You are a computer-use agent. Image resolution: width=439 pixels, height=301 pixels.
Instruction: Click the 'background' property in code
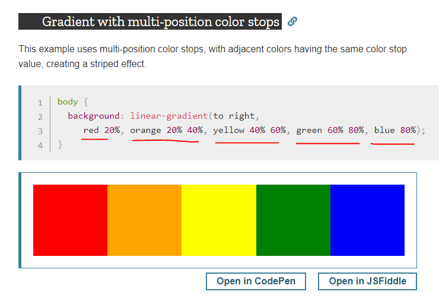tap(93, 116)
